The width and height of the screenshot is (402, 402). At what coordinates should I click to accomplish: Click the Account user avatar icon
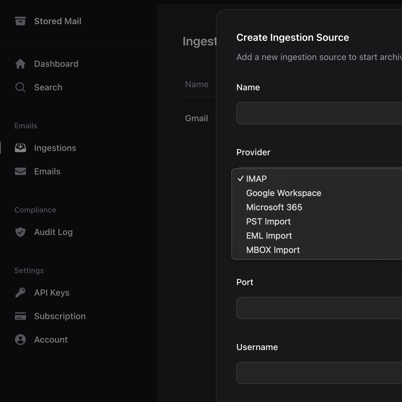(20, 340)
